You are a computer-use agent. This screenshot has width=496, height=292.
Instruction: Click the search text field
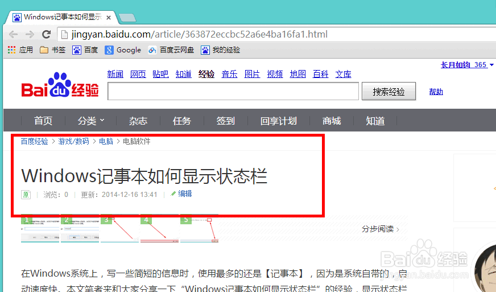point(233,91)
